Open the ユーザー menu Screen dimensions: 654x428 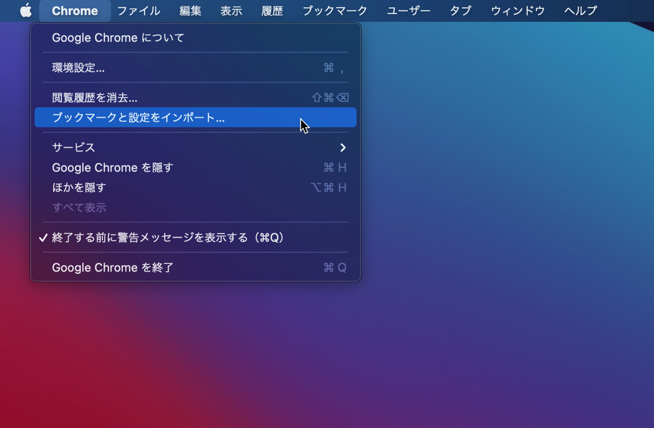[x=409, y=11]
